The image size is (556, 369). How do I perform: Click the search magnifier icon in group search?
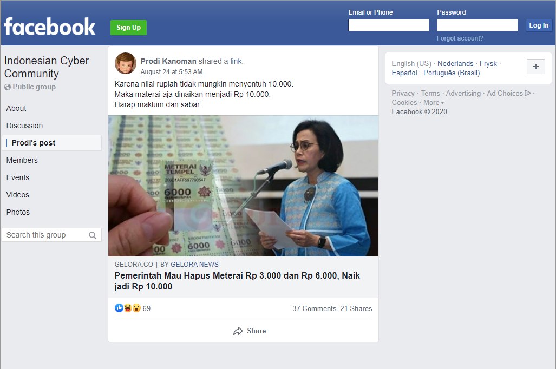93,235
